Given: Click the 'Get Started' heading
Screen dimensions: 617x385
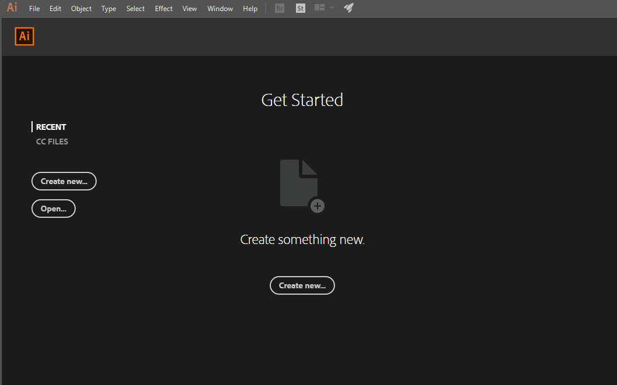Looking at the screenshot, I should click(x=302, y=100).
